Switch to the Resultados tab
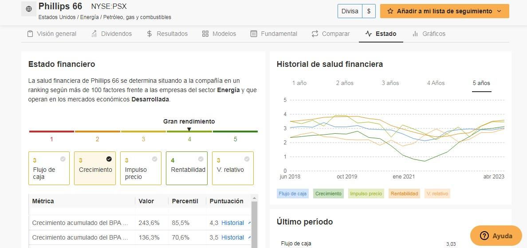527x248 pixels. pos(167,34)
